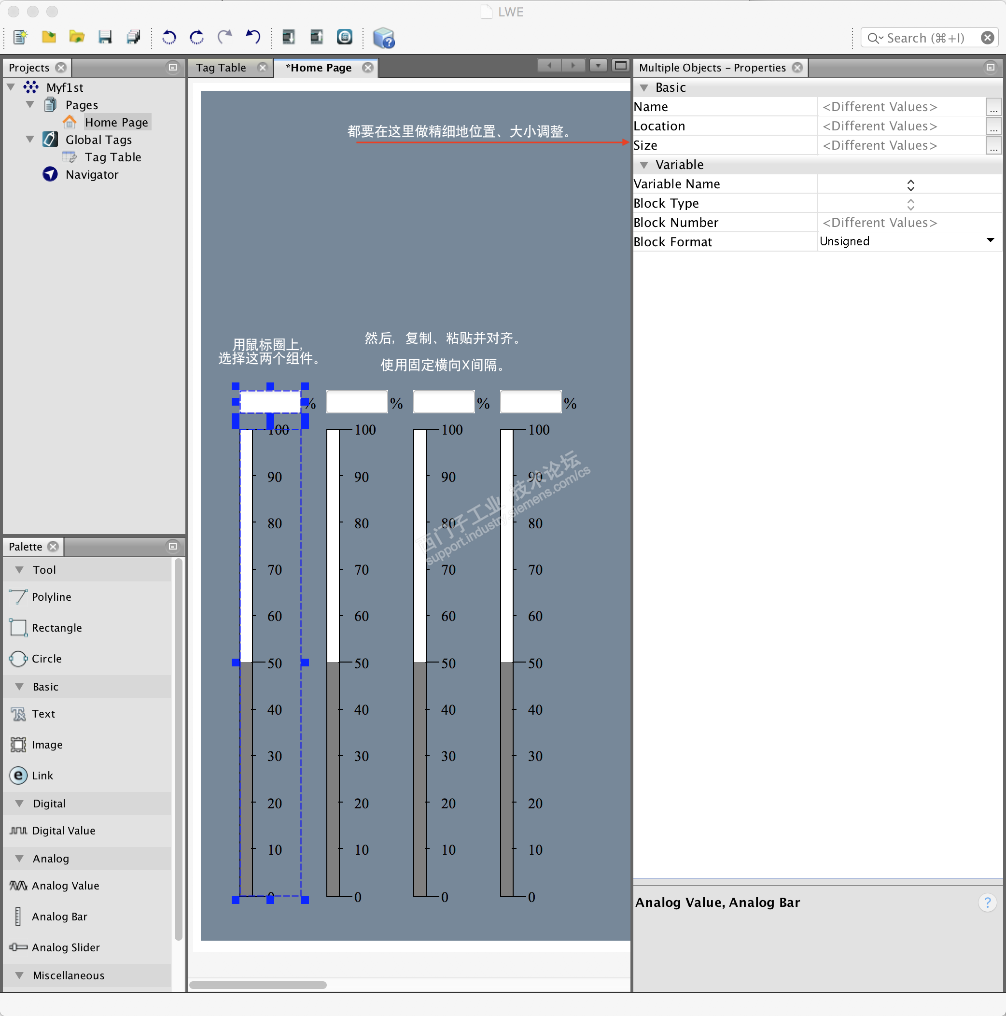Collapse the Basic properties section
The width and height of the screenshot is (1006, 1016).
644,88
